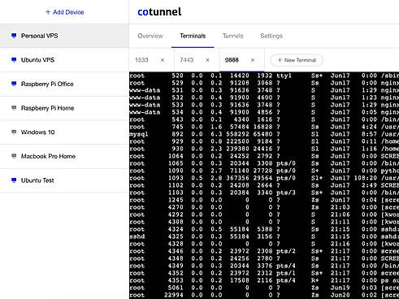Click the gray monitor icon next to Windows 10
Viewport: 399px width, 299px height.
coord(14,132)
